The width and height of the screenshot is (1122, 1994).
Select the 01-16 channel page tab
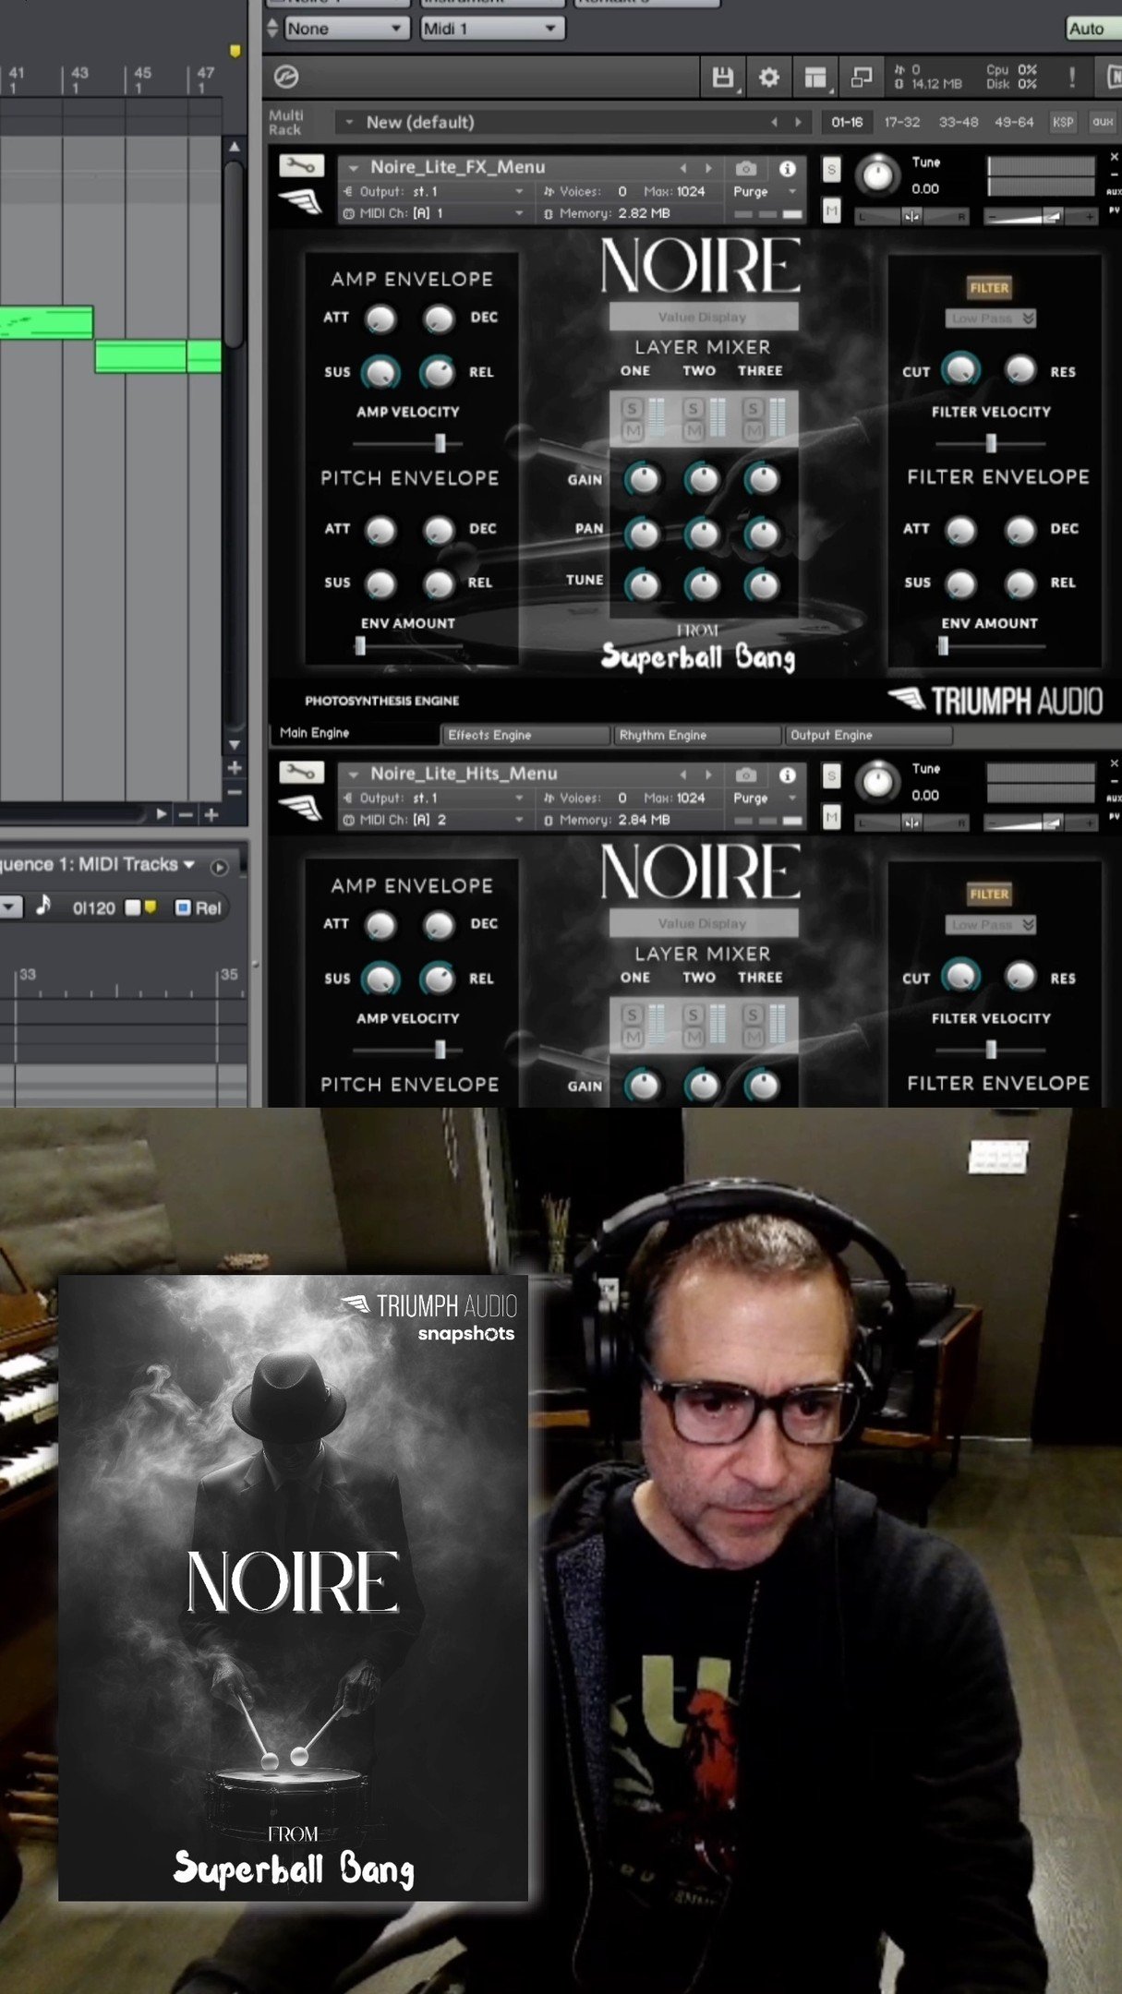(847, 122)
